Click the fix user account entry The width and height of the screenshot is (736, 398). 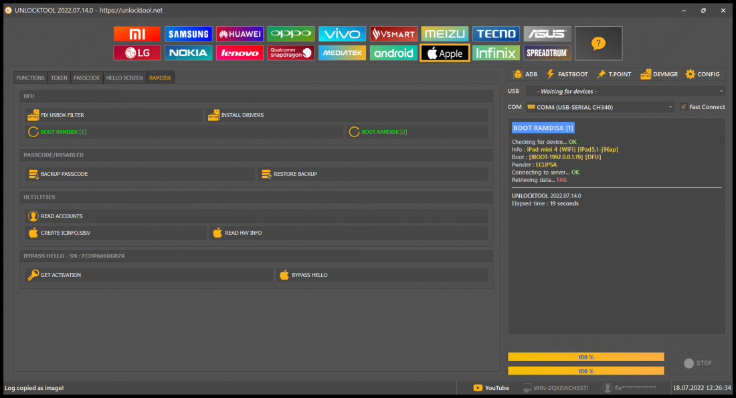pos(630,388)
